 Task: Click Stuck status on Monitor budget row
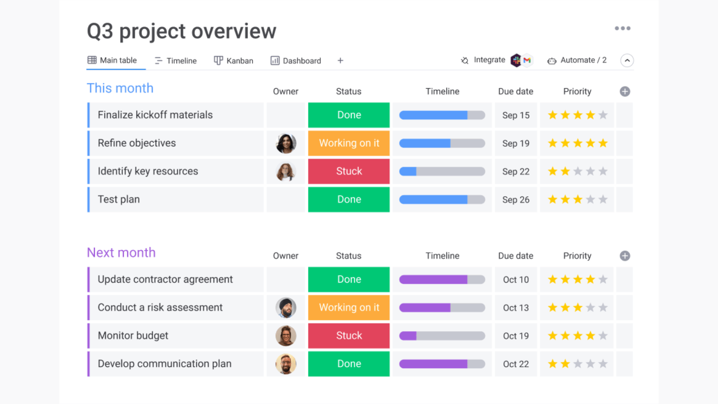tap(349, 335)
